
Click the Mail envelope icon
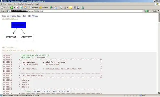[x=56, y=8]
